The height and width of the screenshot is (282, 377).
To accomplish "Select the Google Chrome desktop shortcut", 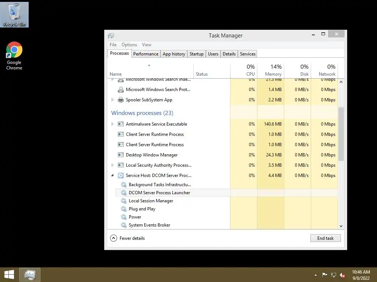I will click(x=14, y=56).
